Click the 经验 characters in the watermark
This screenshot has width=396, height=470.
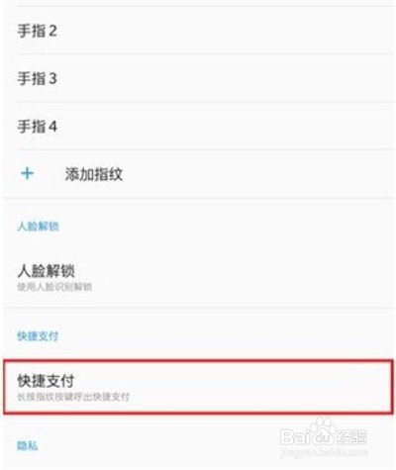(350, 437)
